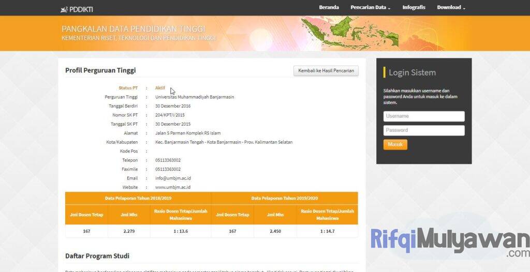Click the Pangkalan Data Pendidikan Tinggi banner title

[133, 29]
